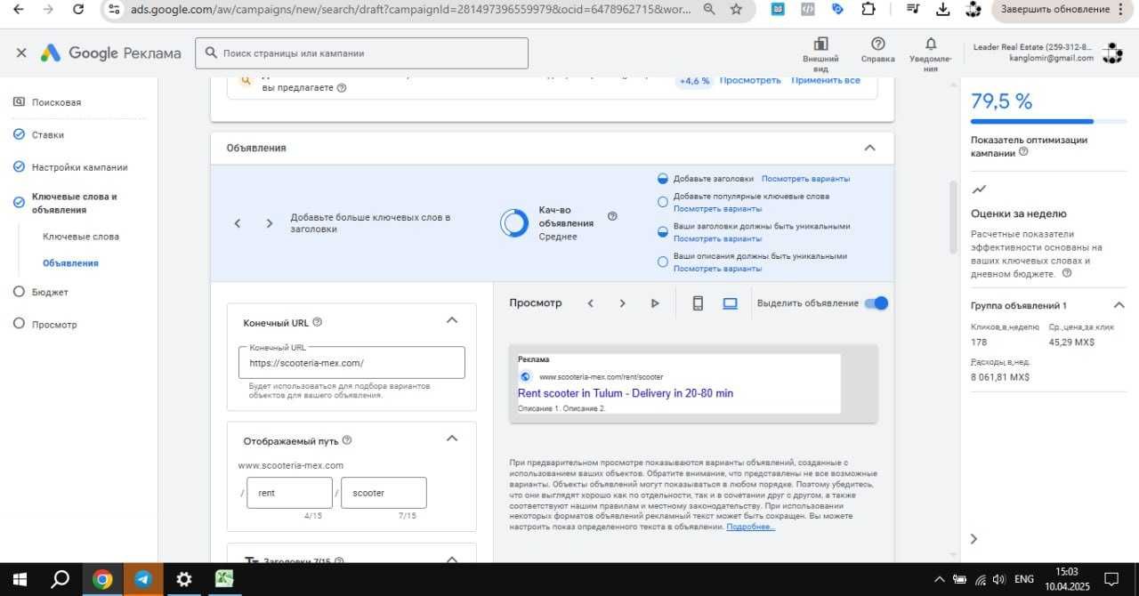The width and height of the screenshot is (1139, 596).
Task: Switch preview to desktop laptop icon
Action: 731,303
